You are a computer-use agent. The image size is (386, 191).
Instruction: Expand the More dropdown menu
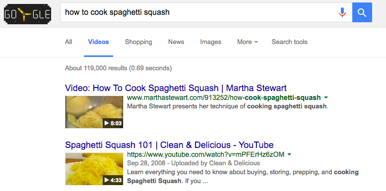(248, 42)
